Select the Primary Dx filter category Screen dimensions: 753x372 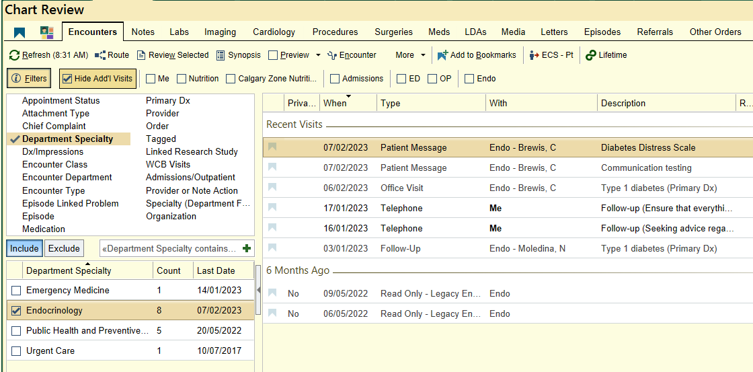(x=167, y=101)
